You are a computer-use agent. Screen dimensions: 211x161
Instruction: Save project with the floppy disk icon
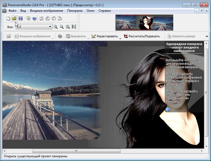point(21,18)
